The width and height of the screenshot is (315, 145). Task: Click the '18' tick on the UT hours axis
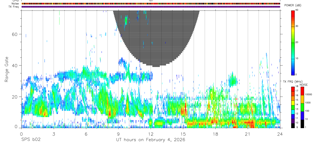[215, 134]
